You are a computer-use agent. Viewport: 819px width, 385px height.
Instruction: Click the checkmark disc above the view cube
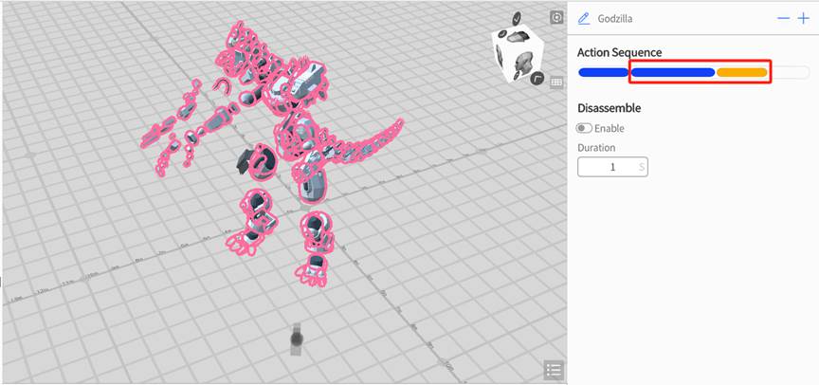pos(518,18)
